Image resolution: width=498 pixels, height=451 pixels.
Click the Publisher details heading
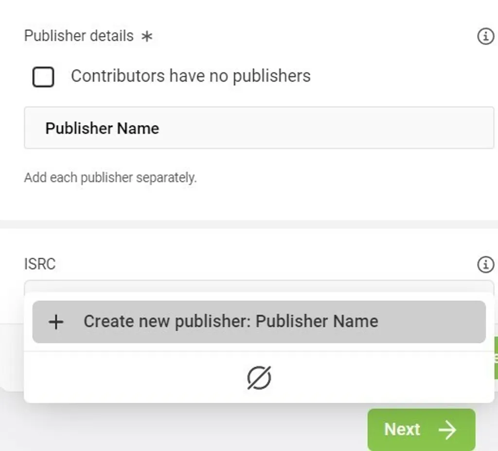pyautogui.click(x=79, y=36)
